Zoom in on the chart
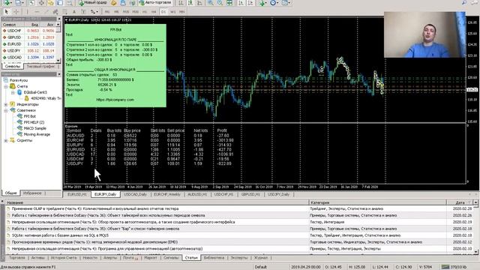 [211, 3]
